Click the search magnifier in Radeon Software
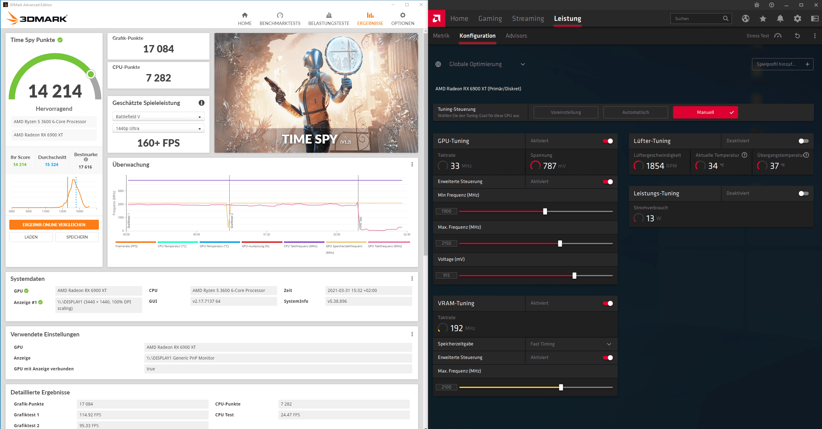 point(725,19)
